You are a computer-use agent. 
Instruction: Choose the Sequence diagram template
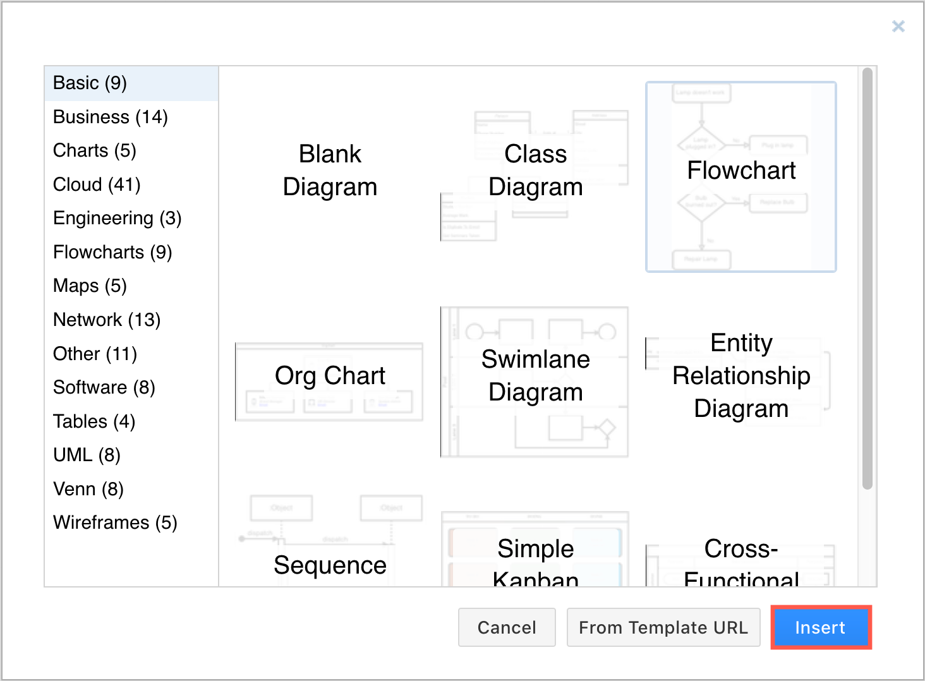point(330,556)
